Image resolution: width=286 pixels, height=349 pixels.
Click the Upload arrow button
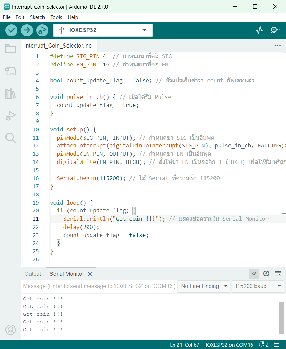pos(27,30)
